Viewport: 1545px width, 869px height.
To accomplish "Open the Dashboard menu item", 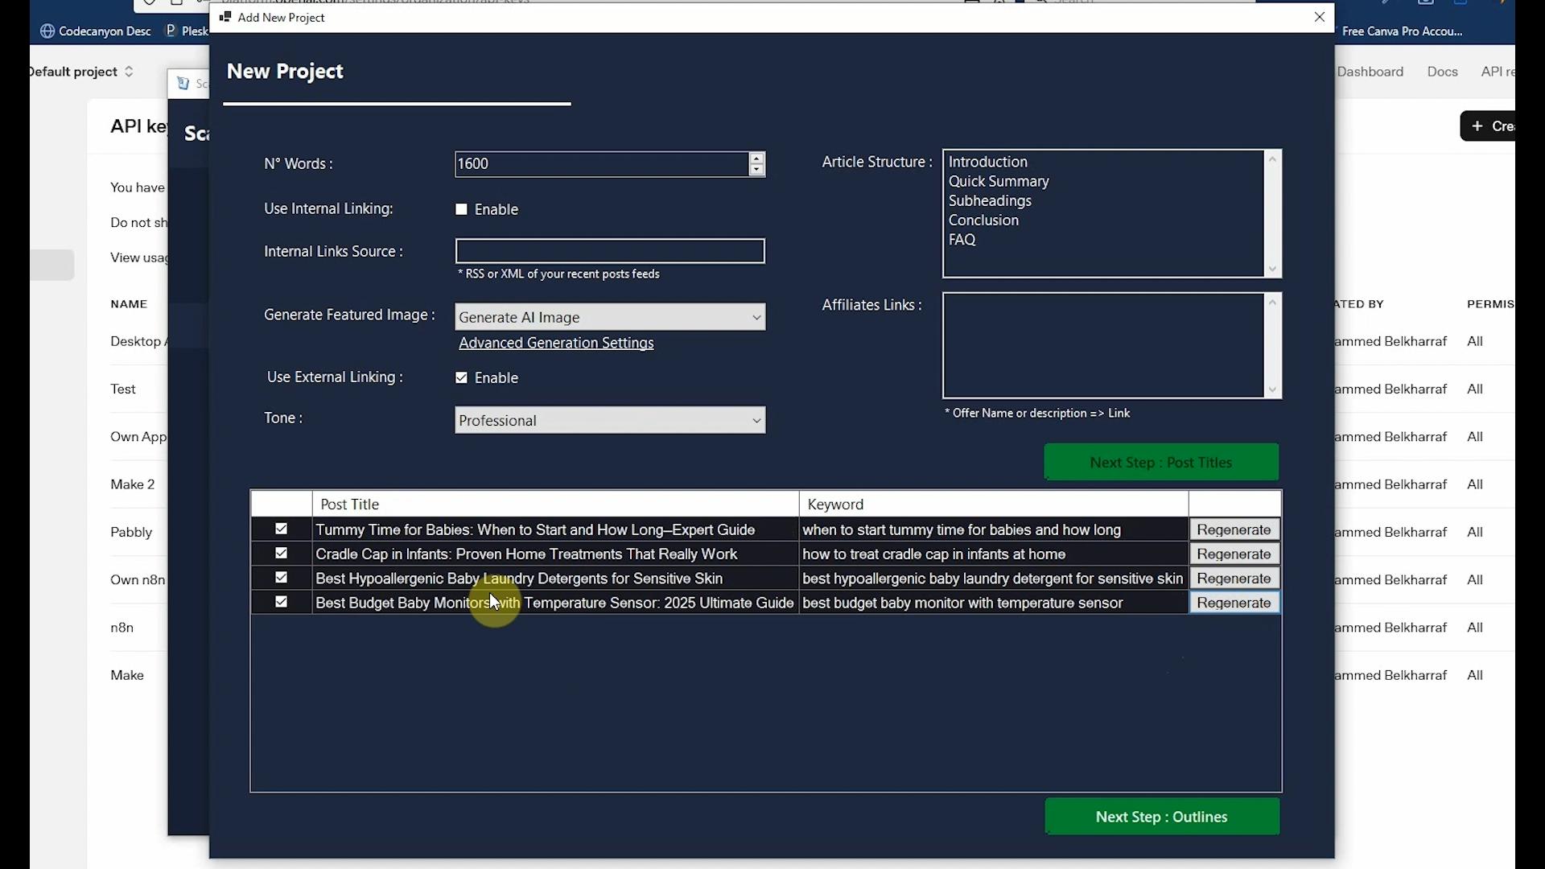I will pyautogui.click(x=1371, y=71).
